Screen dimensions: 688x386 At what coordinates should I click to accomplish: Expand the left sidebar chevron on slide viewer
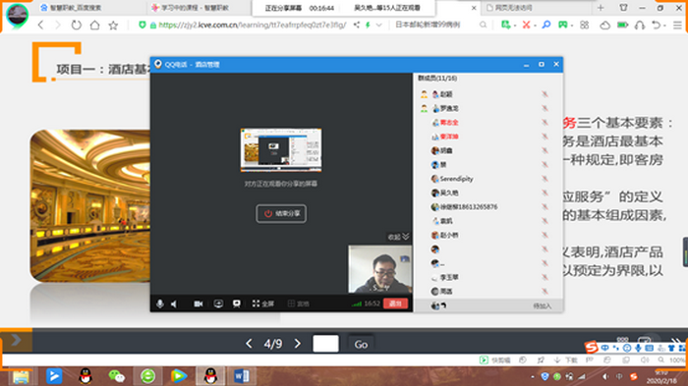[16, 340]
